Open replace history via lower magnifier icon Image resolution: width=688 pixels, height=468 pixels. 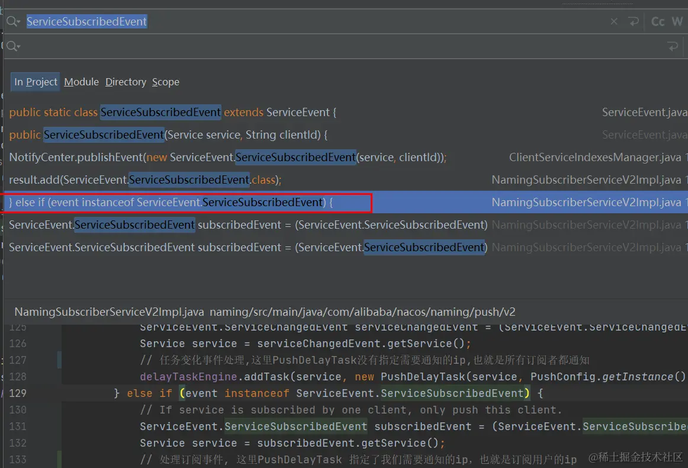coord(13,46)
